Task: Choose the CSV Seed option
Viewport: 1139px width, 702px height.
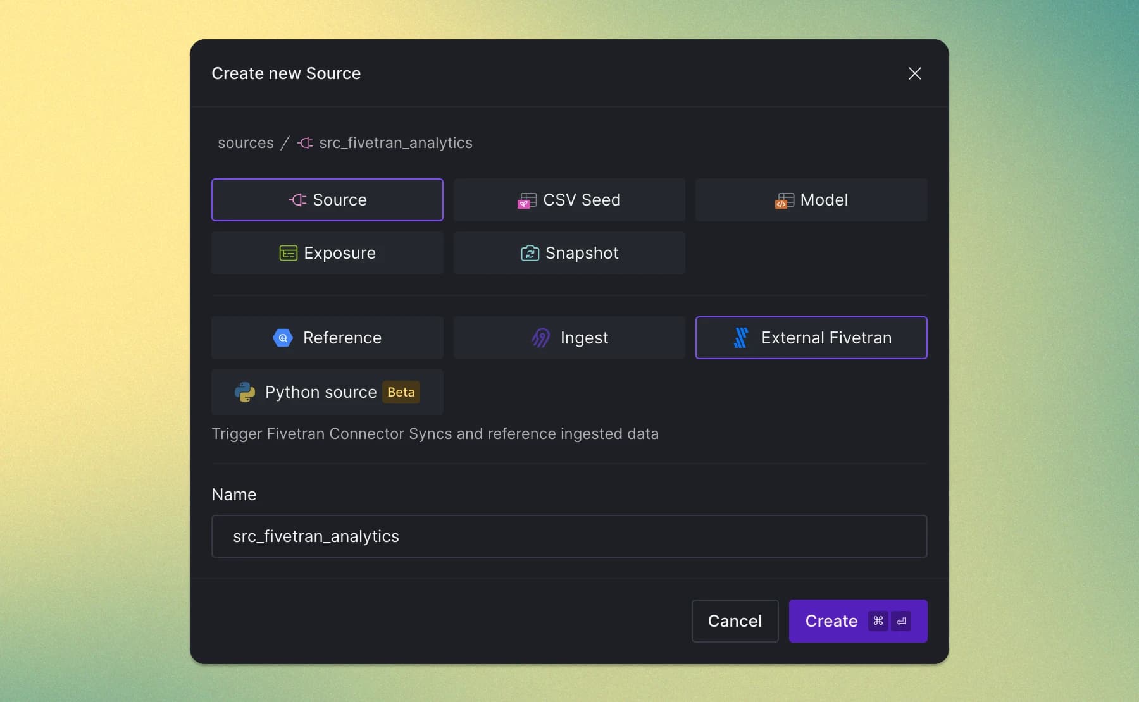Action: pyautogui.click(x=569, y=200)
